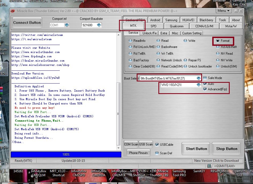Toggle the USBCable checkbox
Screen dimensions: 253x184
click(x=157, y=145)
